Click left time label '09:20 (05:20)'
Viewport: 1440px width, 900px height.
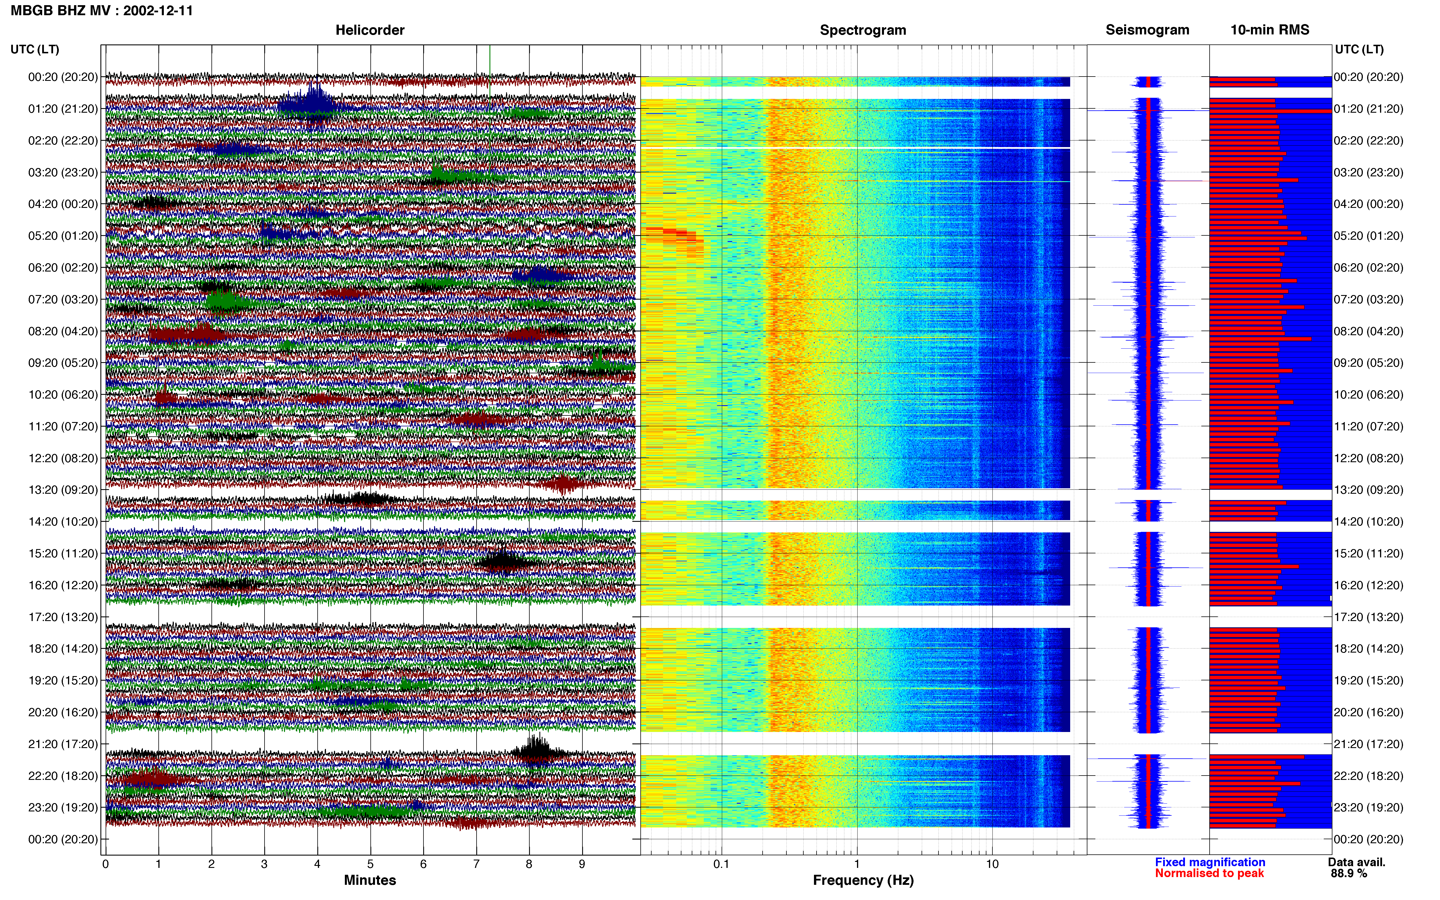(63, 363)
